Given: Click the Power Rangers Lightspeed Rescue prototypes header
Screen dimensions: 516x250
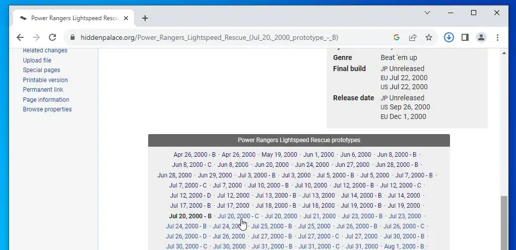Looking at the screenshot, I should click(x=299, y=140).
